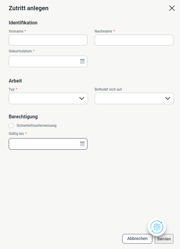Expand the Typ dropdown chevron
Image resolution: width=180 pixels, height=249 pixels.
[81, 98]
